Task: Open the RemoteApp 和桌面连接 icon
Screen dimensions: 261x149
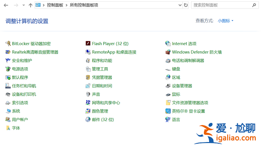Action: pyautogui.click(x=88, y=52)
